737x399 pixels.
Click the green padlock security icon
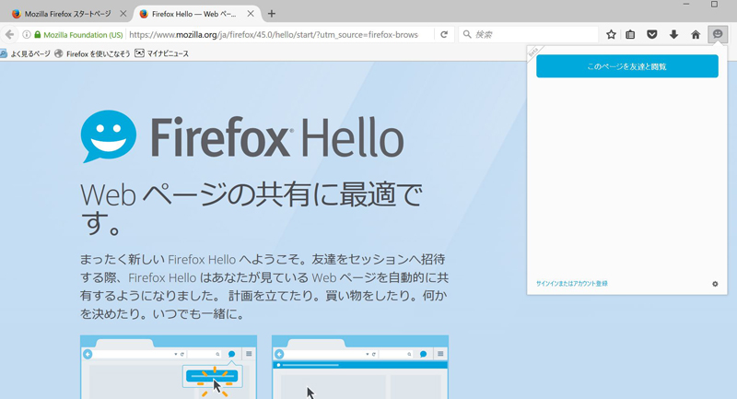click(38, 34)
